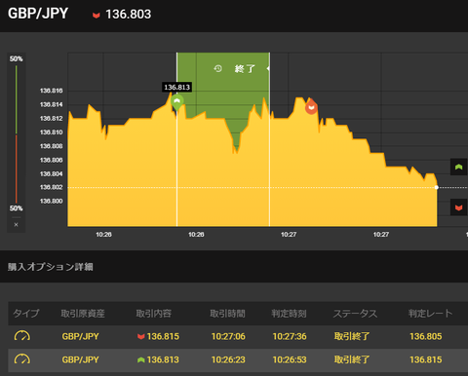The width and height of the screenshot is (468, 376).
Task: Click the red down-arrow sell button on chart
Action: point(458,207)
